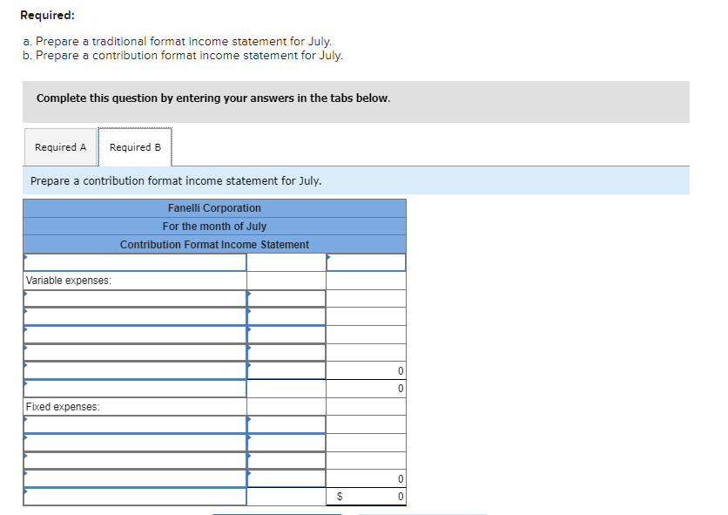
Task: Click the Fanelli Corporation header
Action: (214, 208)
